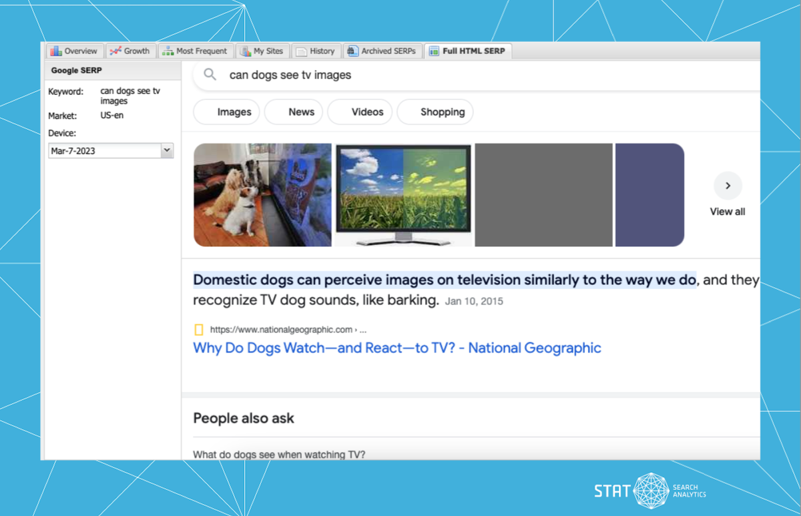Open the Overview tab
801x516 pixels.
[75, 51]
